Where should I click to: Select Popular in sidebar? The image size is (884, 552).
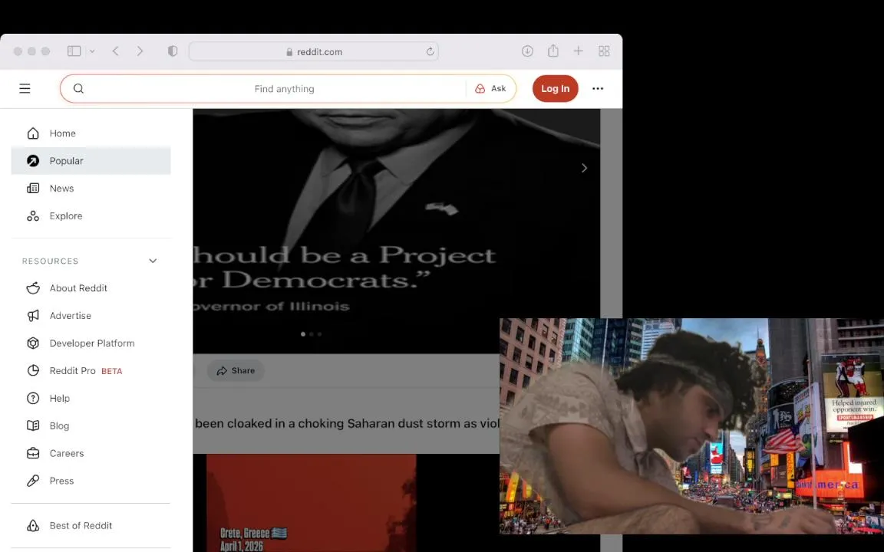click(91, 161)
